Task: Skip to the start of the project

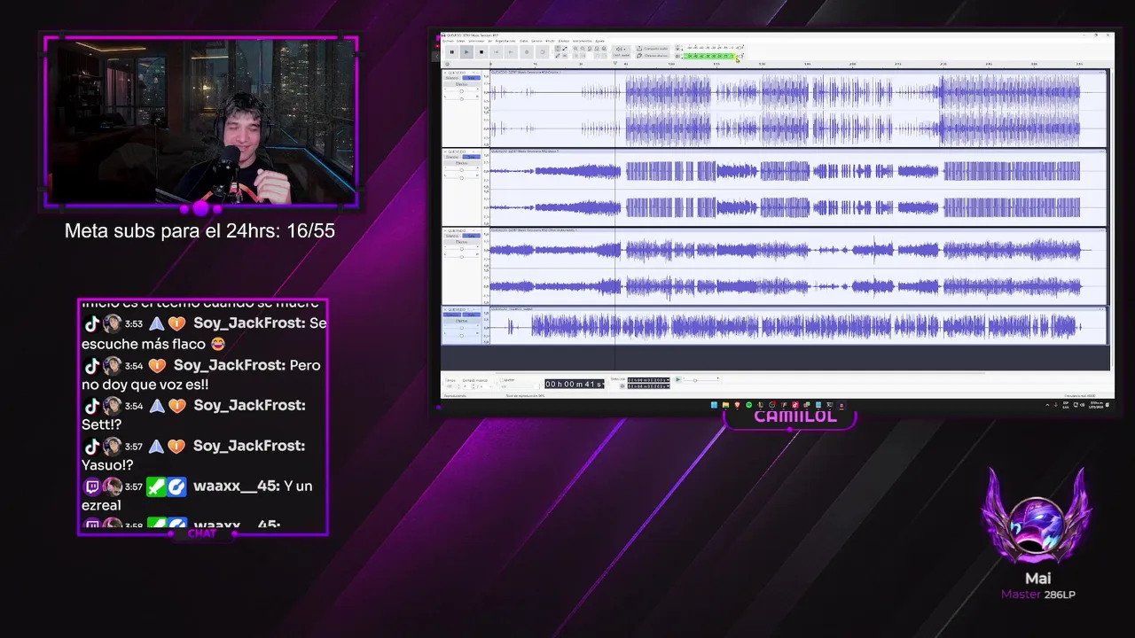Action: pyautogui.click(x=497, y=52)
